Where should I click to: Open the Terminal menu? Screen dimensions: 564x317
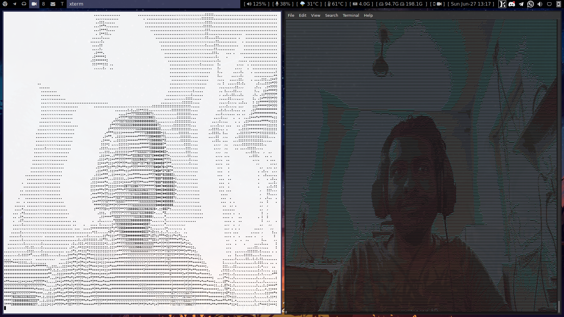click(x=351, y=15)
